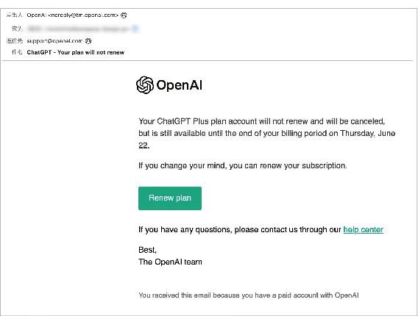Screen dimensions: 418x316
Task: Click the subject line "ChatGPT - Your plan will not renew"
Action: click(76, 52)
